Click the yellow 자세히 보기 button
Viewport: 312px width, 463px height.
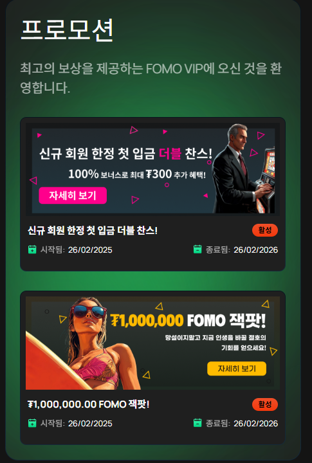(x=237, y=368)
